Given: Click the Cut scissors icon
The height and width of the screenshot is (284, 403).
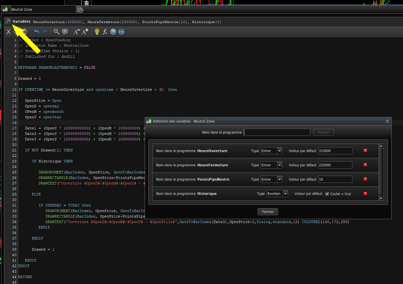Looking at the screenshot, I should [8, 32].
